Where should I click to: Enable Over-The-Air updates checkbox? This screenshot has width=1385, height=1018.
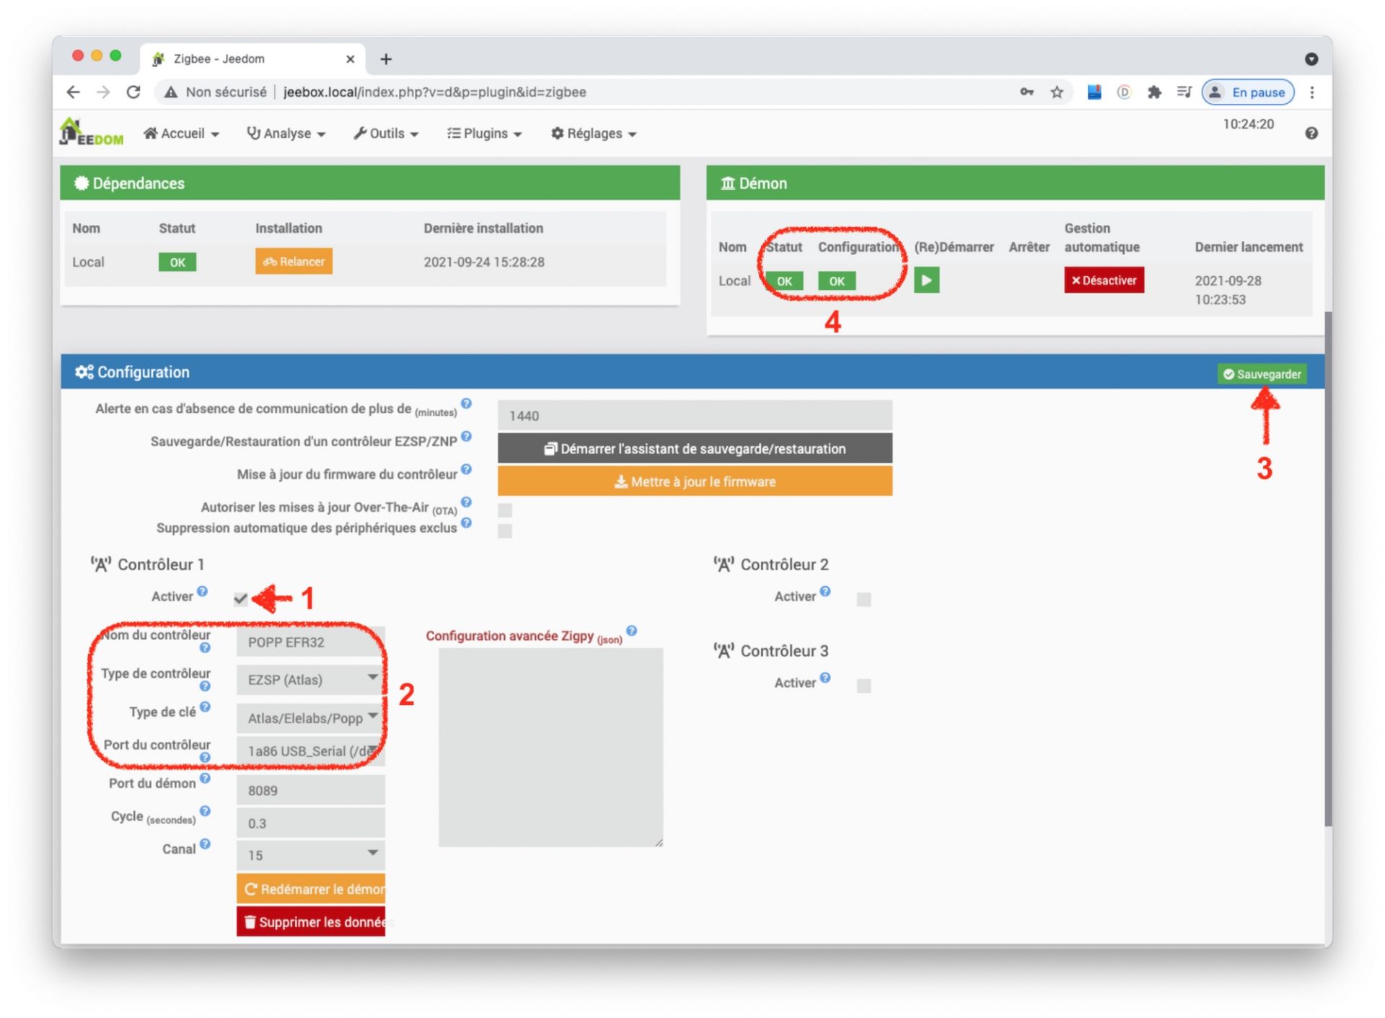[504, 509]
